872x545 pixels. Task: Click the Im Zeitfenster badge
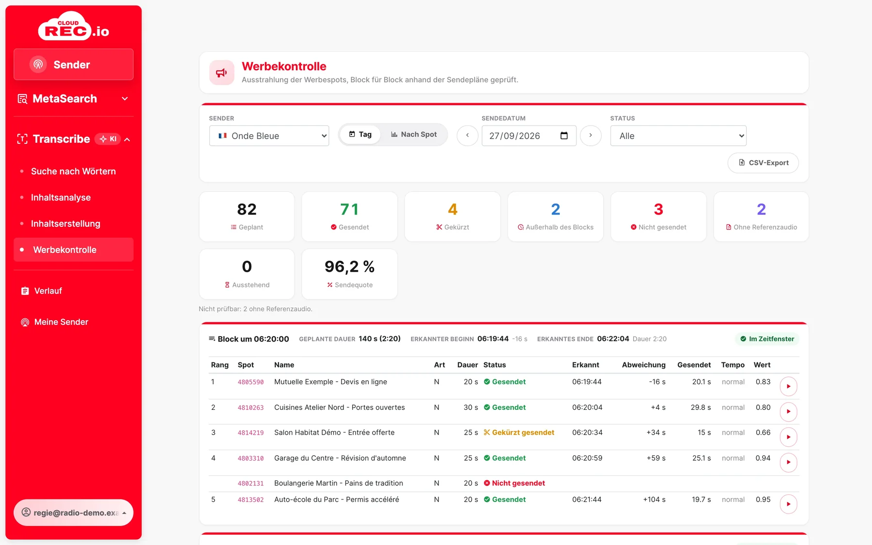[767, 339]
